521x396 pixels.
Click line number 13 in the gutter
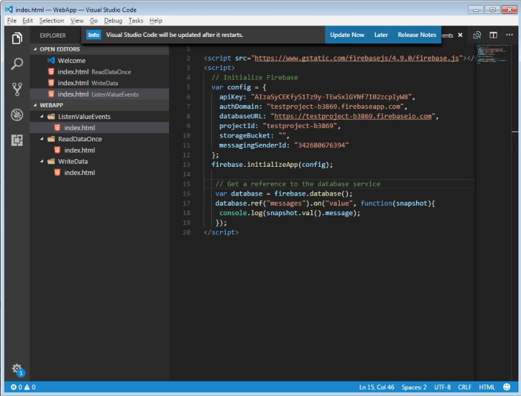tap(186, 164)
